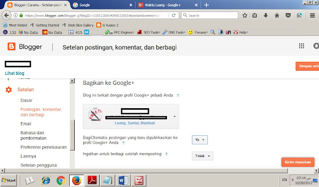Open Lainnya settings in sidebar
The width and height of the screenshot is (319, 187).
[28, 156]
